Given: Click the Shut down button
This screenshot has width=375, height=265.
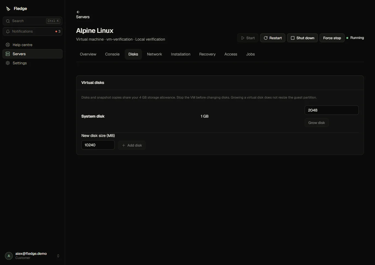Looking at the screenshot, I should coord(302,38).
